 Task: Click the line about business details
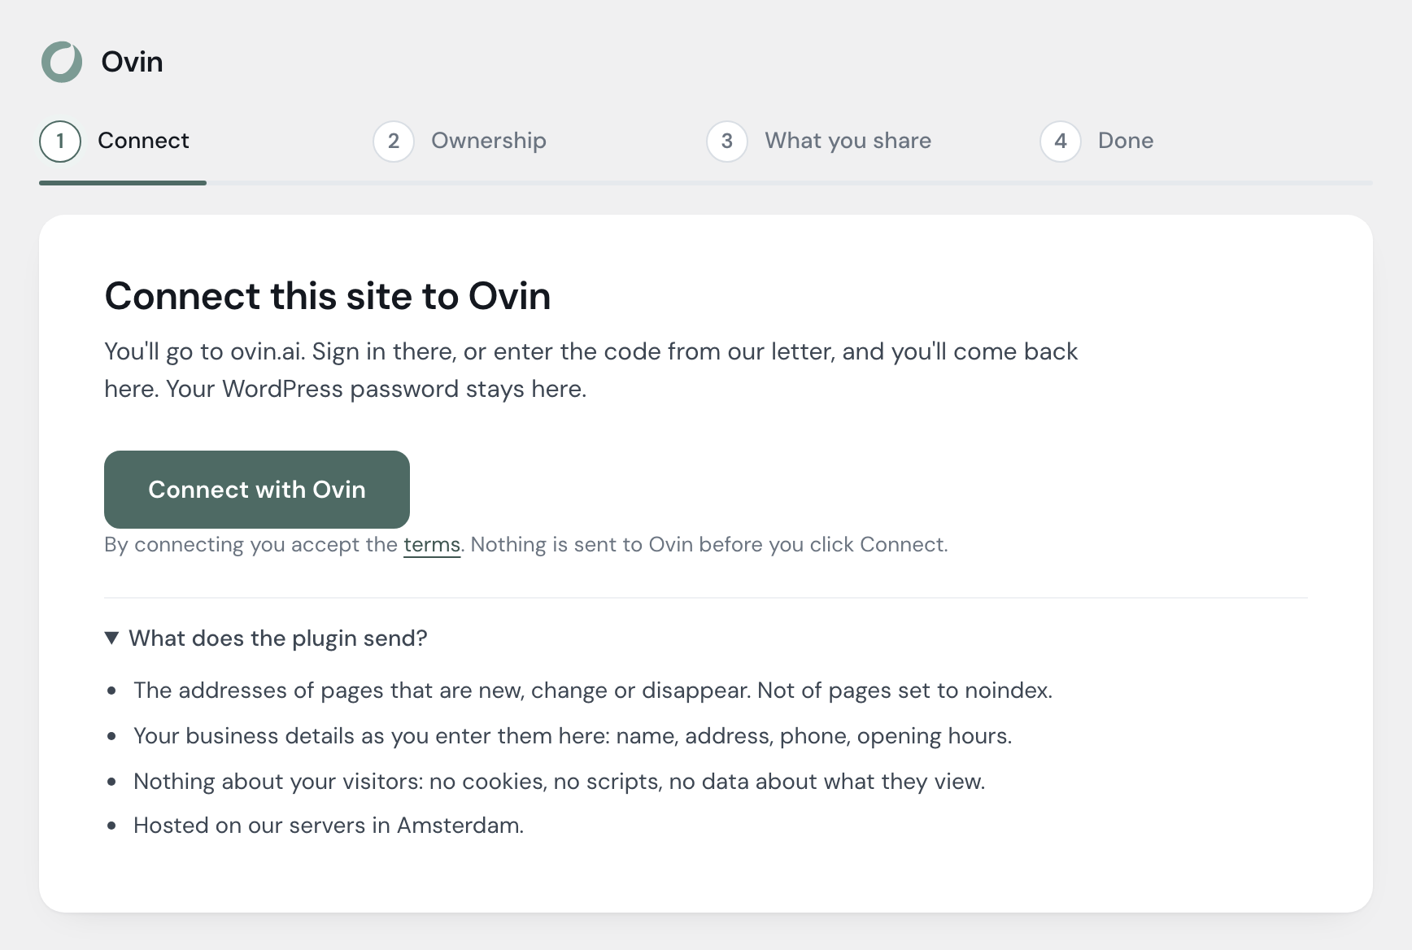pyautogui.click(x=573, y=736)
